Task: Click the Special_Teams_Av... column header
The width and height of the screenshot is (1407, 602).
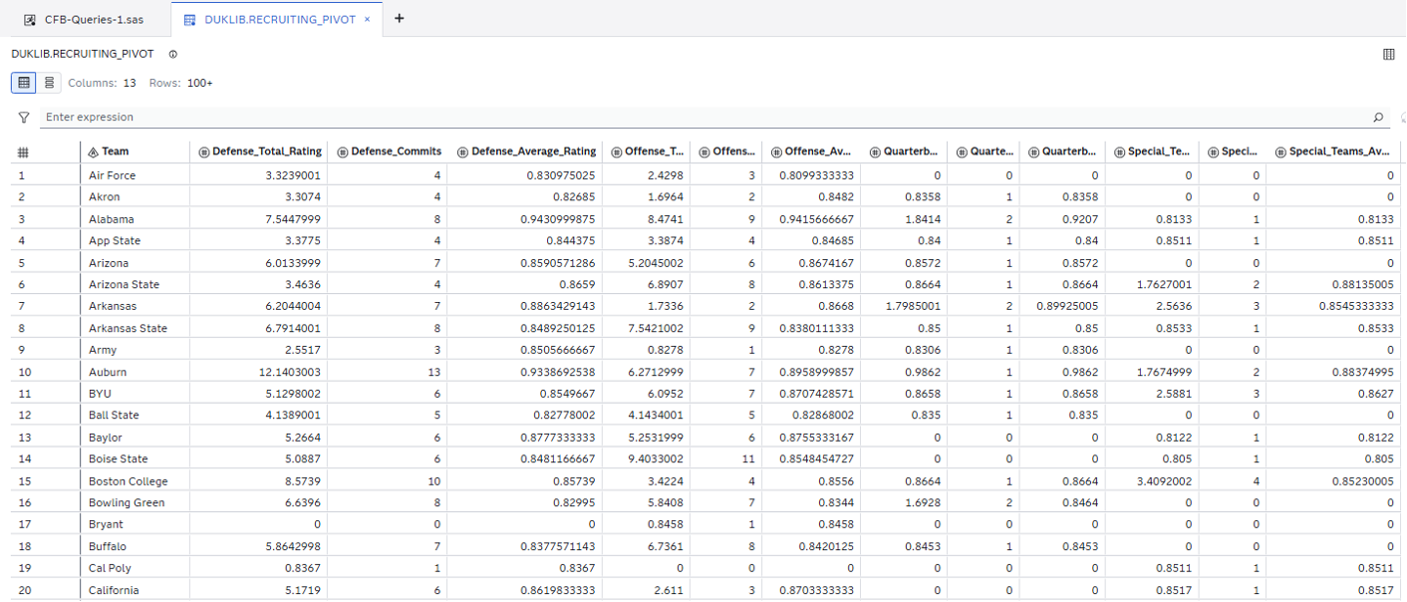Action: [1339, 151]
